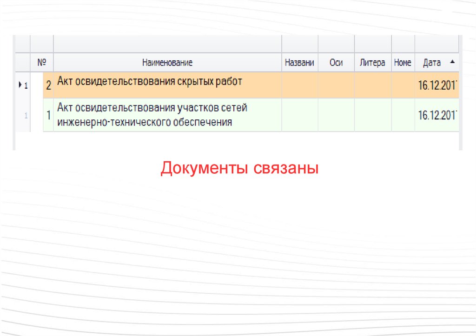476x336 pixels.
Task: Select row 'Акт освидетельствования участков сетей'
Action: (152, 108)
